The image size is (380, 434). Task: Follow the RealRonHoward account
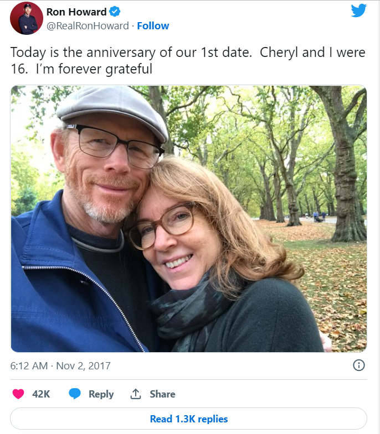pyautogui.click(x=153, y=26)
